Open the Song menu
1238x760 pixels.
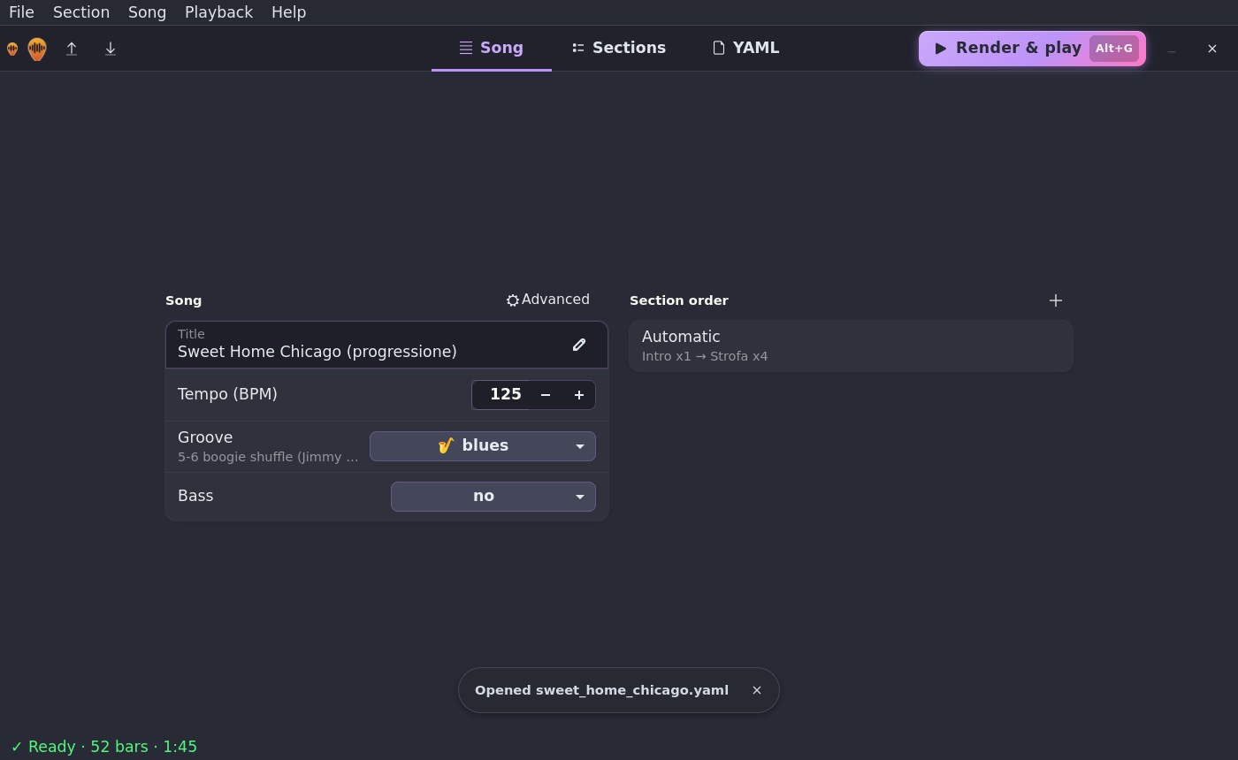[147, 12]
